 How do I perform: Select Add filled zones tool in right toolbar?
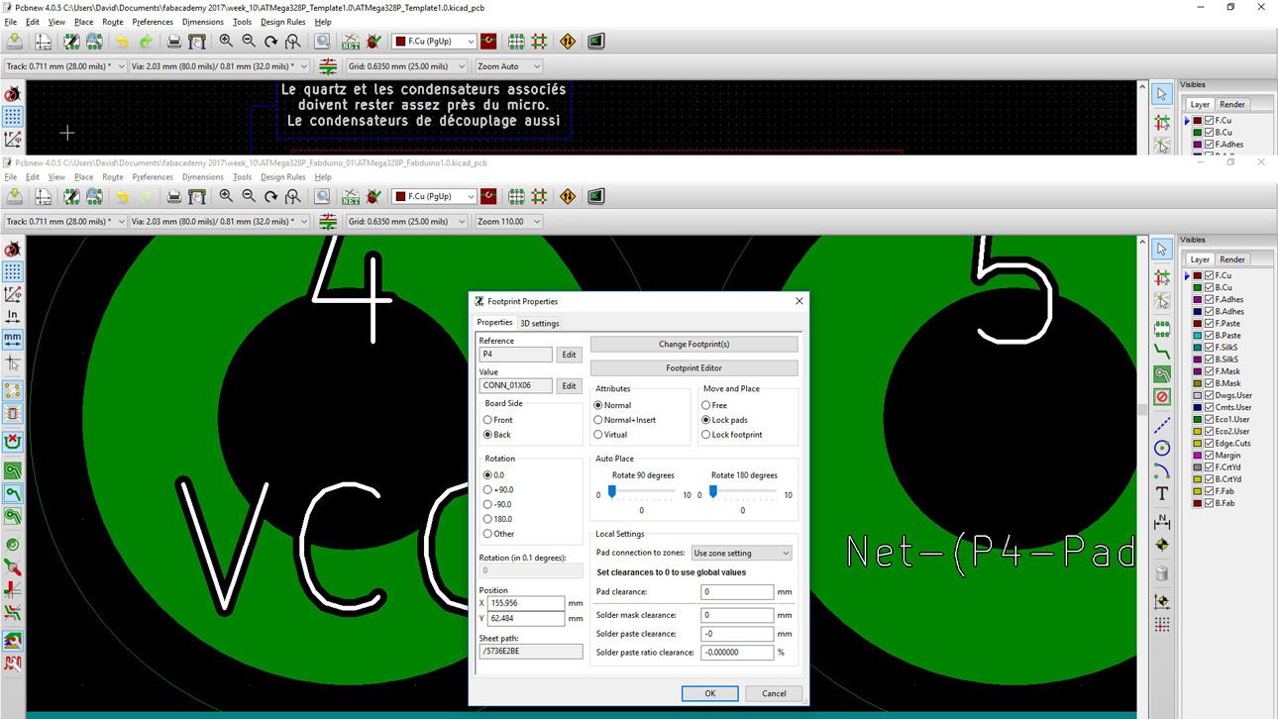click(1162, 374)
